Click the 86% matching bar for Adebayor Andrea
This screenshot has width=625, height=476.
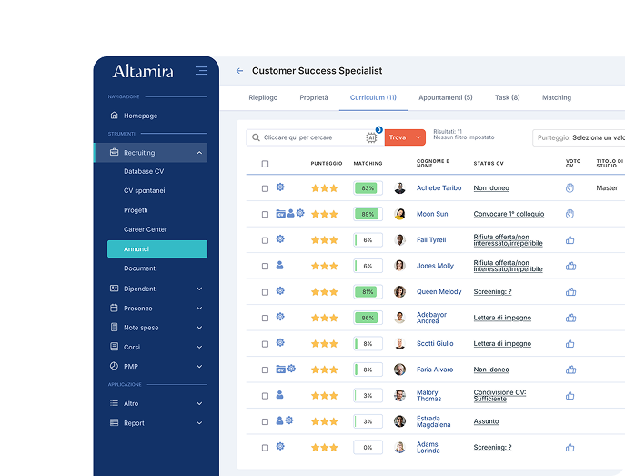(368, 318)
